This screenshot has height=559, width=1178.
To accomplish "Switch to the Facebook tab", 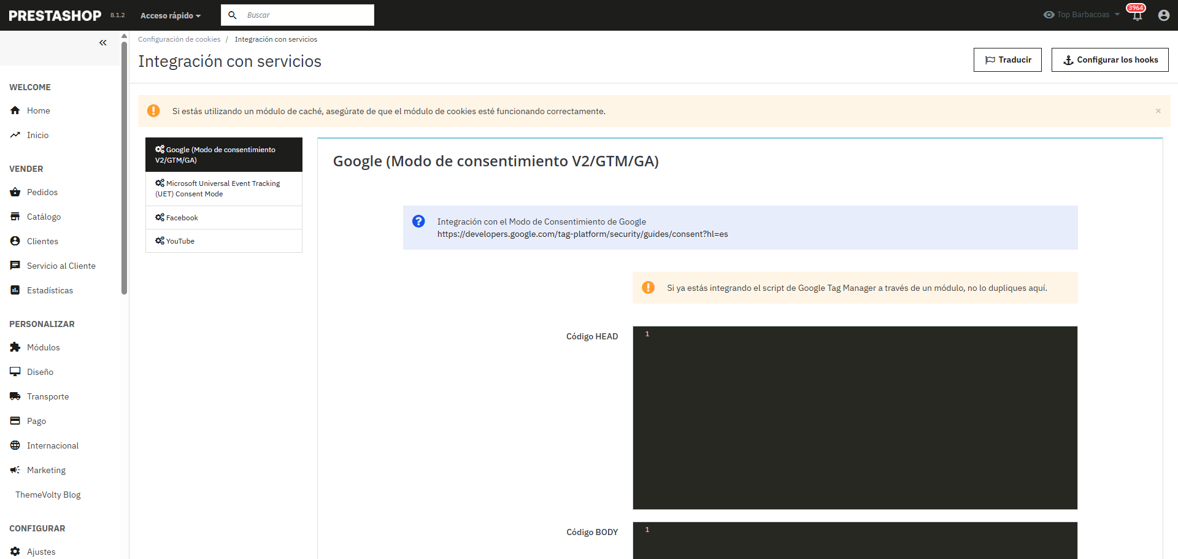I will pos(224,218).
